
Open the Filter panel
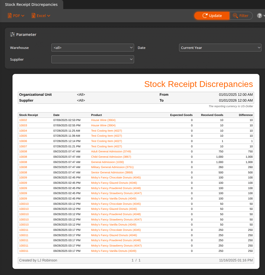click(241, 16)
